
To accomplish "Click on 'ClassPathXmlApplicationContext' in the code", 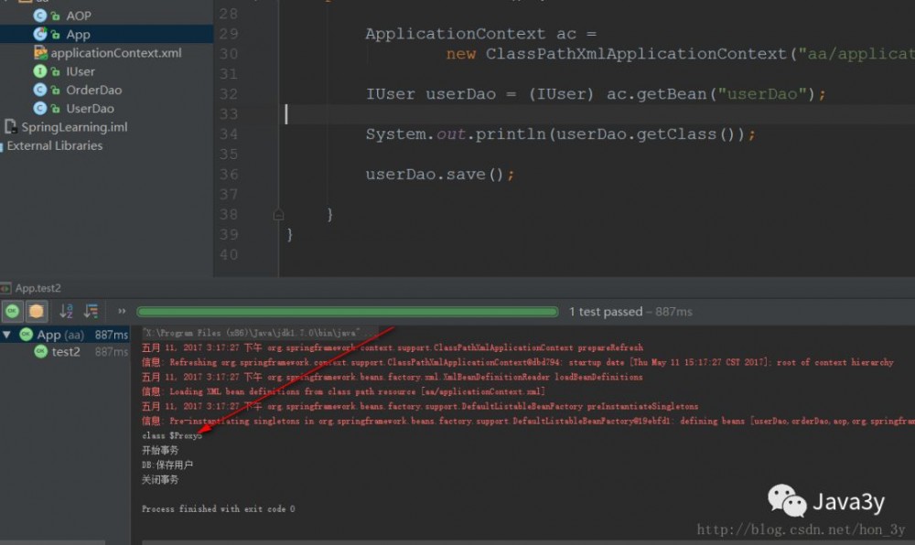I will pos(636,54).
